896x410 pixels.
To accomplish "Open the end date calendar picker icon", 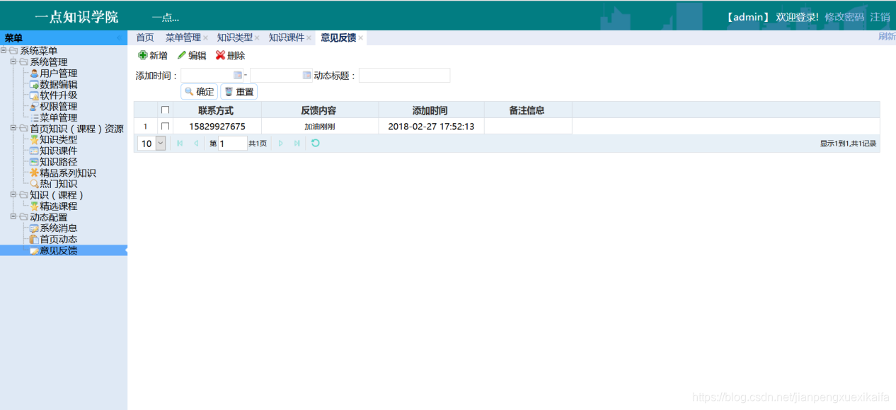I will point(306,75).
